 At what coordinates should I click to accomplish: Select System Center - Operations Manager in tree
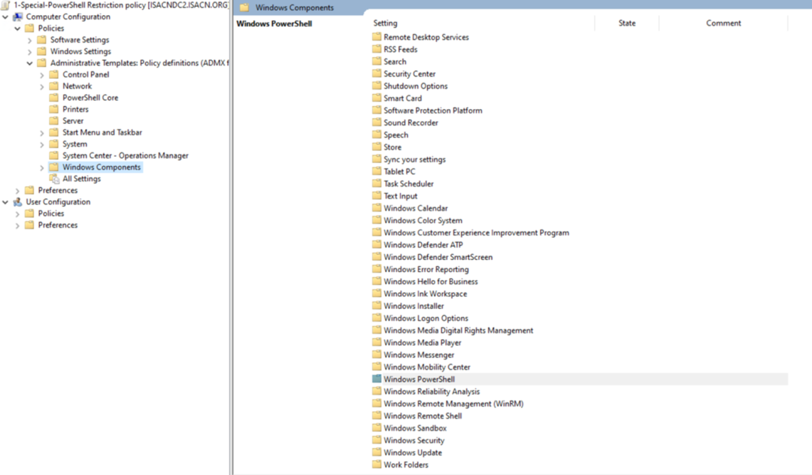(126, 156)
